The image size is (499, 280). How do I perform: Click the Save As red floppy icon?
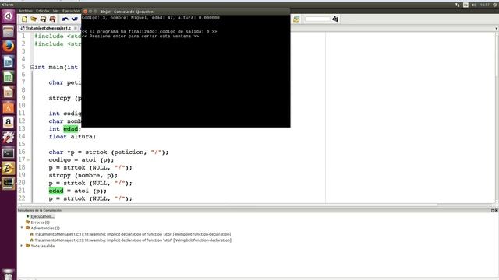[x=52, y=19]
